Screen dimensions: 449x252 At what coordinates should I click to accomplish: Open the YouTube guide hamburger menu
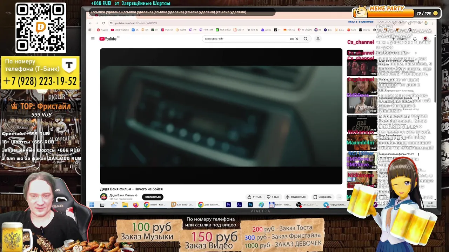[93, 39]
